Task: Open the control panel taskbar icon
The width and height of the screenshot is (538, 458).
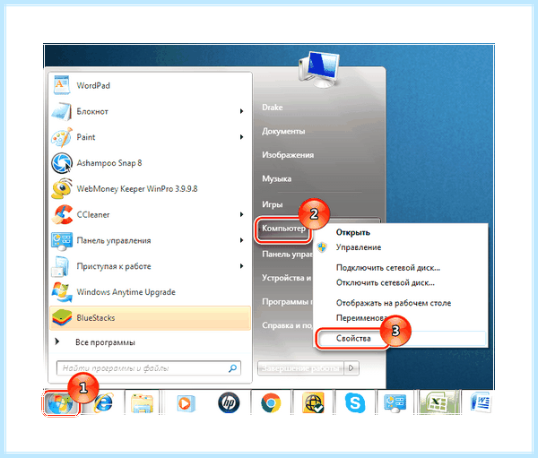Action: click(x=395, y=403)
